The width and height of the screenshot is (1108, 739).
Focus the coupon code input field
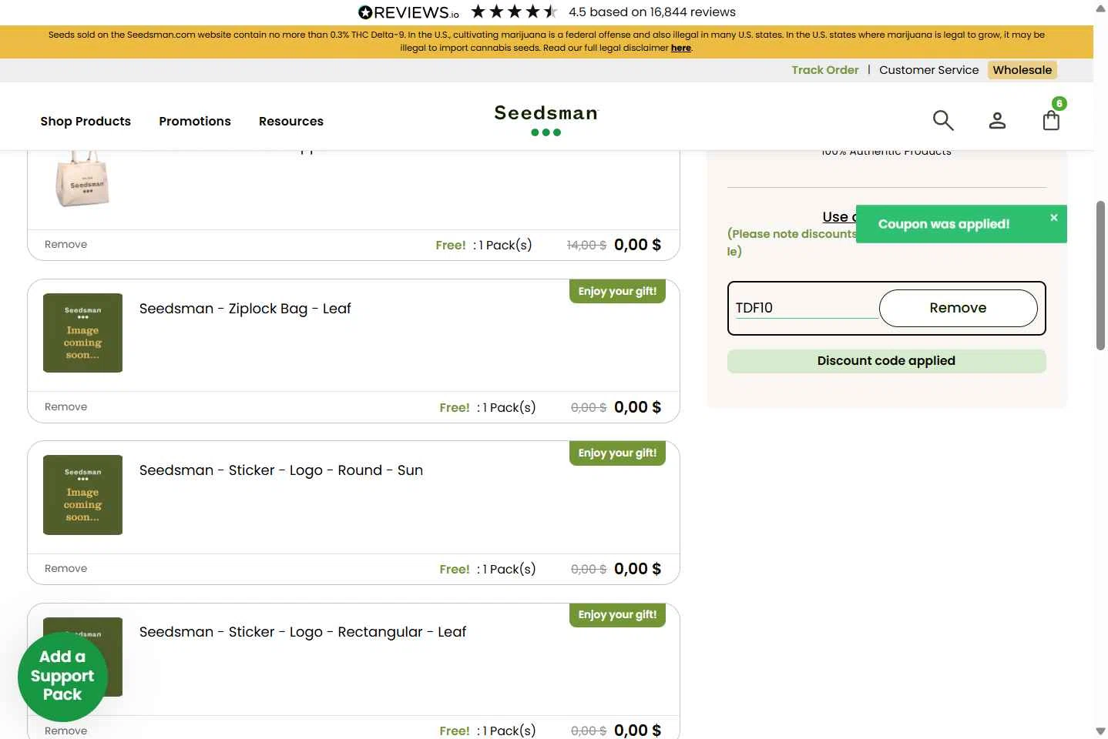pos(807,308)
